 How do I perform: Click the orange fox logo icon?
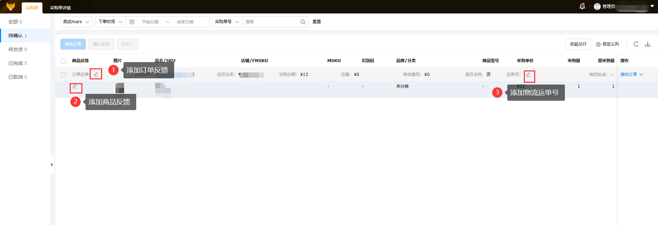click(11, 6)
